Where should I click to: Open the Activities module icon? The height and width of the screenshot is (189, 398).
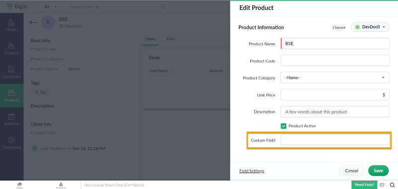(11, 116)
